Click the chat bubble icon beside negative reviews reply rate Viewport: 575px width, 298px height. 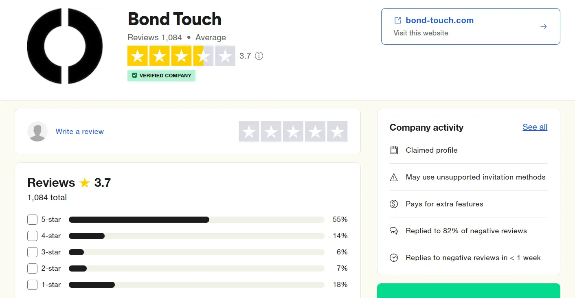tap(393, 230)
